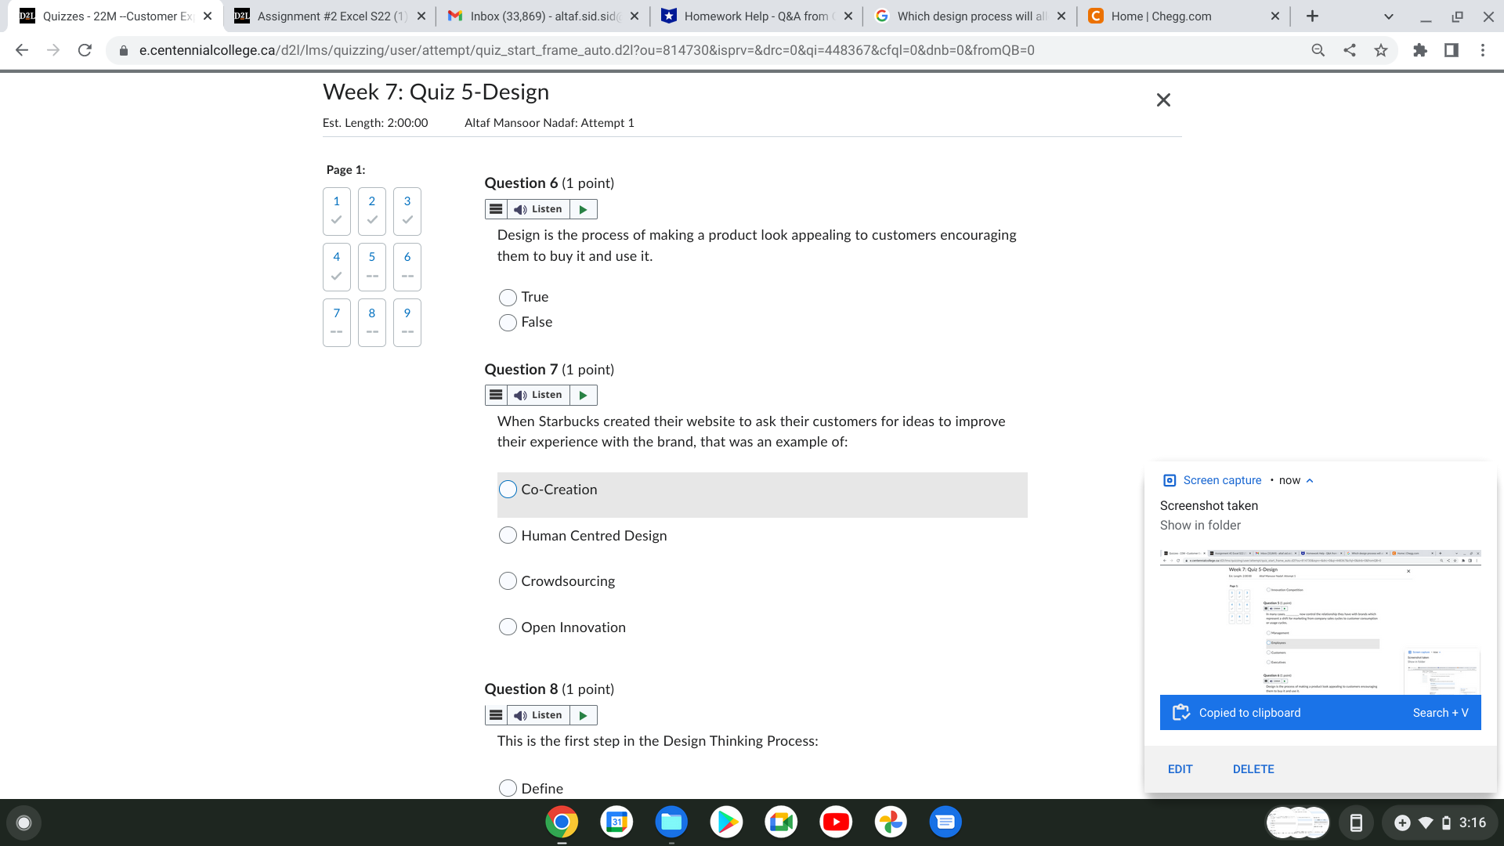This screenshot has width=1504, height=846.
Task: Open Chrome three-dot menu
Action: [1482, 50]
